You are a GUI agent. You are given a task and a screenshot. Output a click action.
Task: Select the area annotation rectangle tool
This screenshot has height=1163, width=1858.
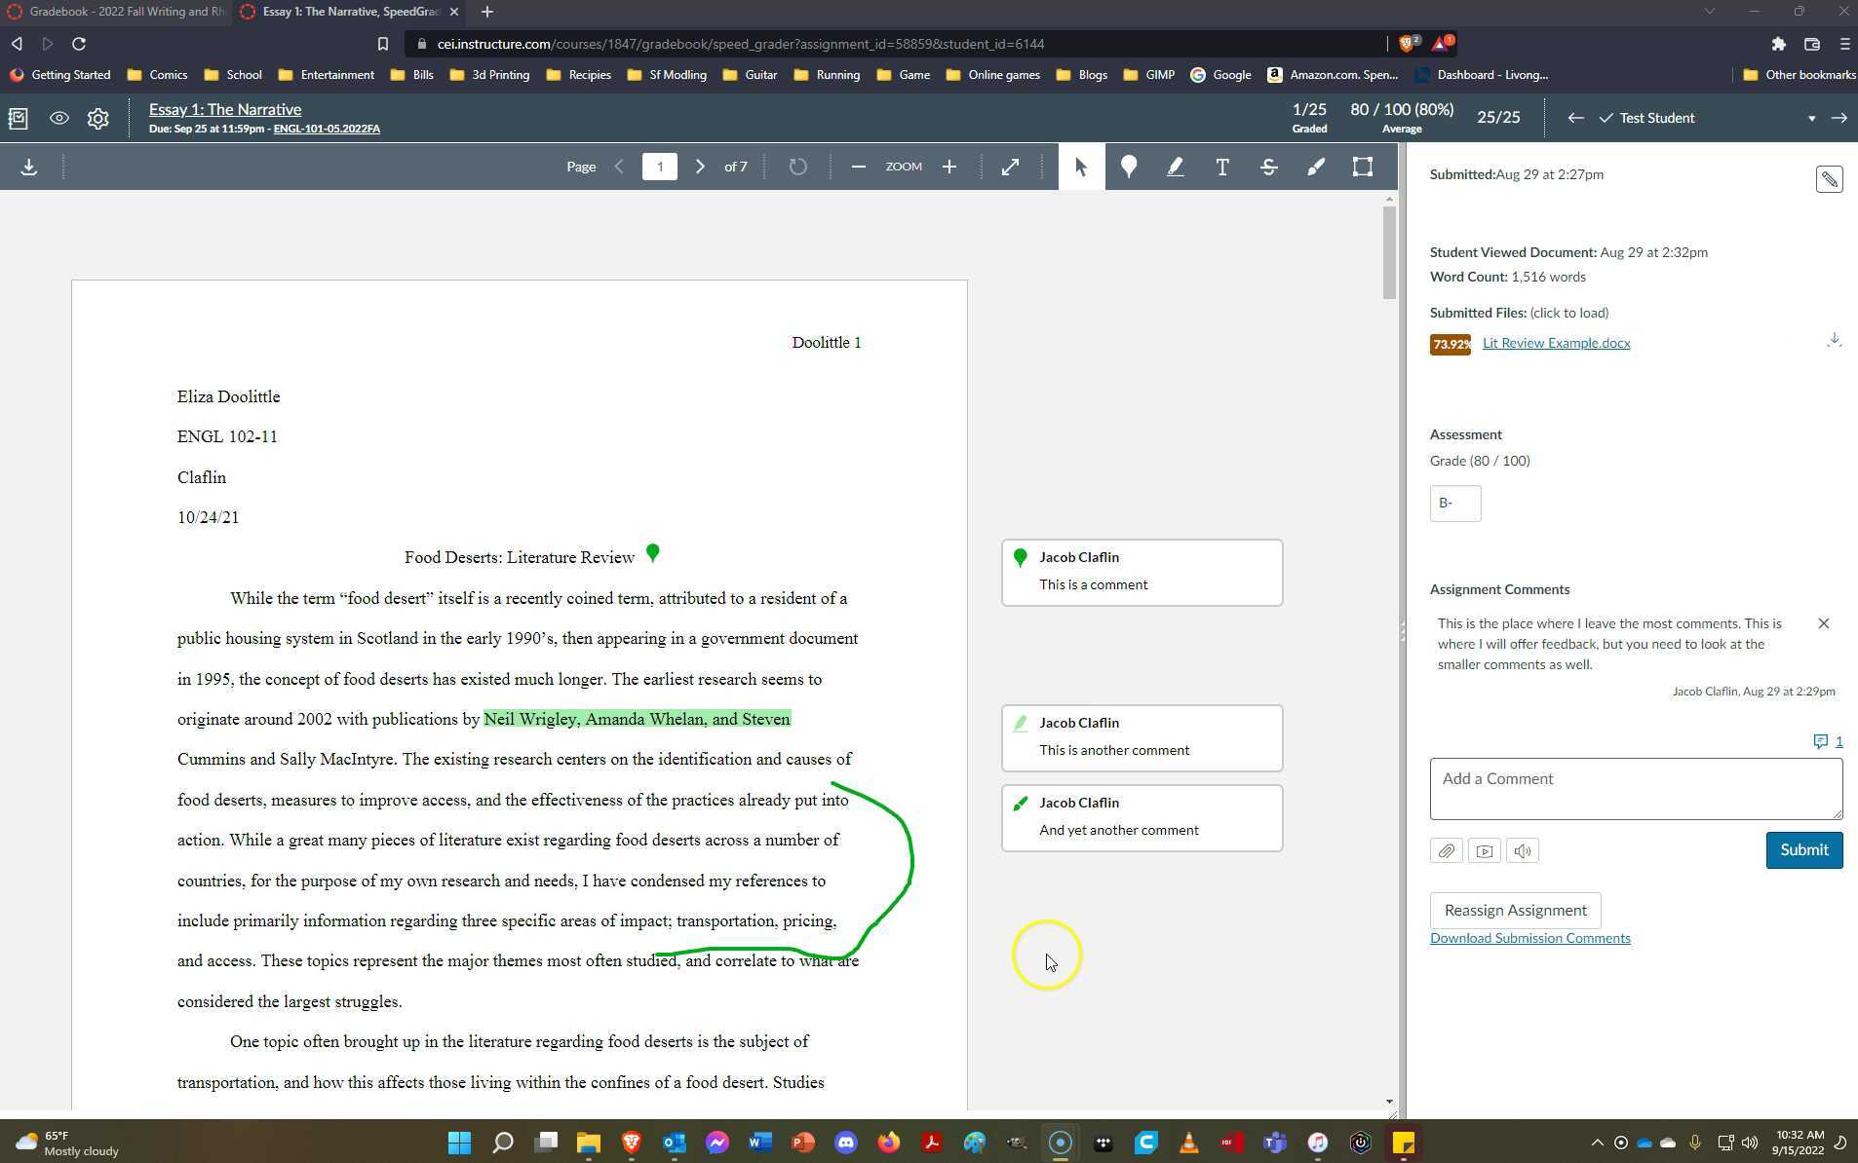[x=1362, y=167]
